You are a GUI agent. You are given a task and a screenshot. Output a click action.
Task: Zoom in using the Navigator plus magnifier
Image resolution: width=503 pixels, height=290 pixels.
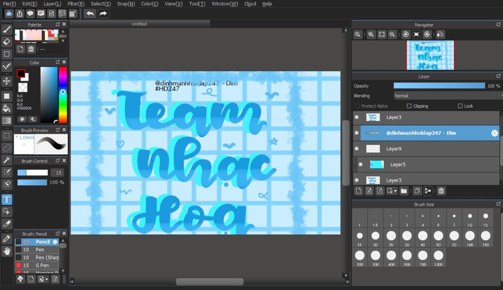click(x=371, y=34)
